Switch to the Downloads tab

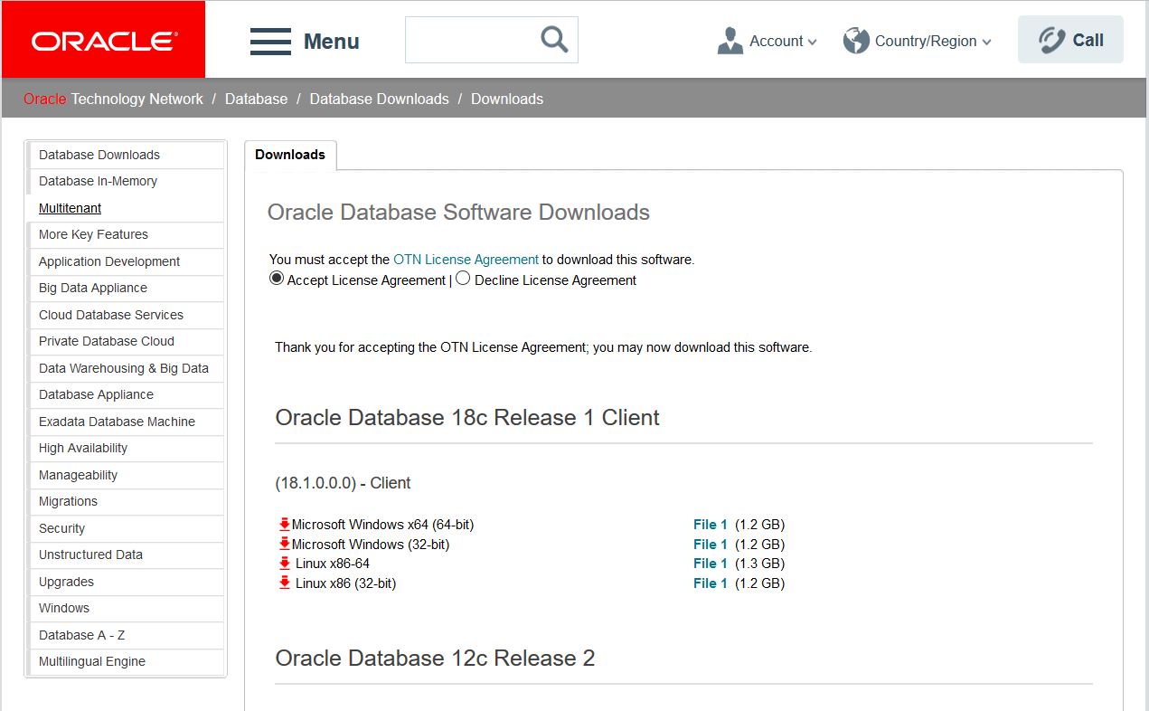290,155
